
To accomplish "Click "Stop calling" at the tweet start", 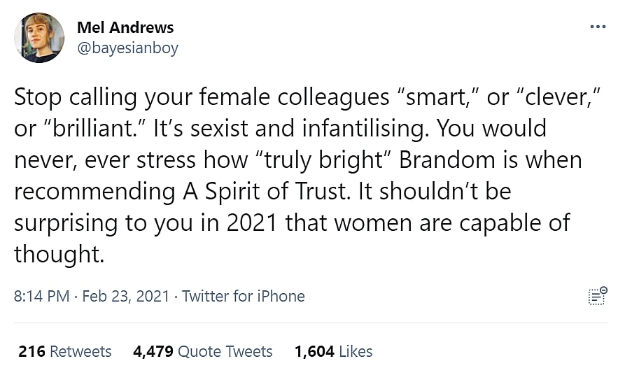I will coord(76,97).
